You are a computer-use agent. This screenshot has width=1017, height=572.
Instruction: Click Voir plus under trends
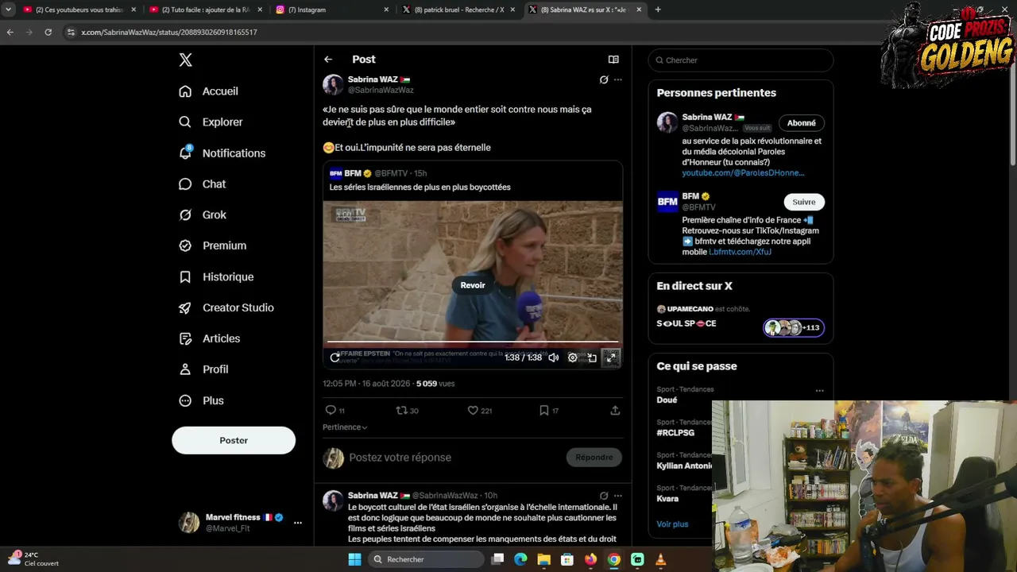click(672, 524)
